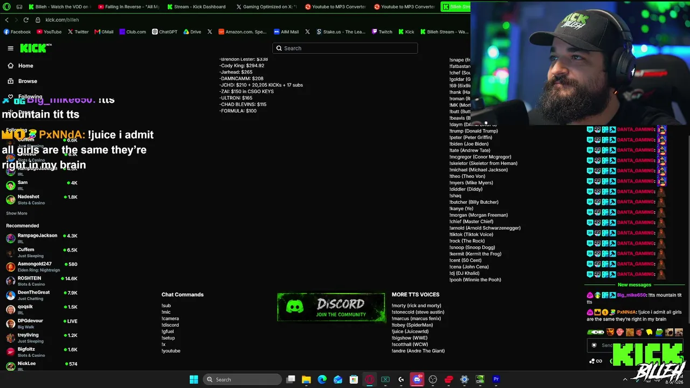Click the Windows taskbar search box
The height and width of the screenshot is (388, 690).
[x=242, y=379]
